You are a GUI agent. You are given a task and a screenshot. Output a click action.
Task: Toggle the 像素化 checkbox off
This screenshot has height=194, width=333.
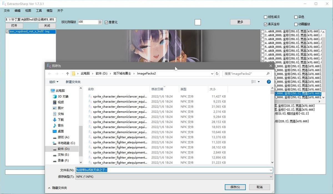pos(106,22)
